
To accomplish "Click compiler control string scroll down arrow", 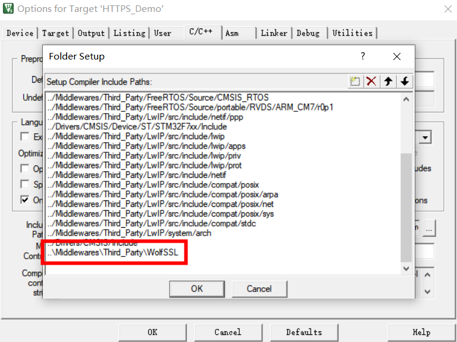I will (x=427, y=291).
